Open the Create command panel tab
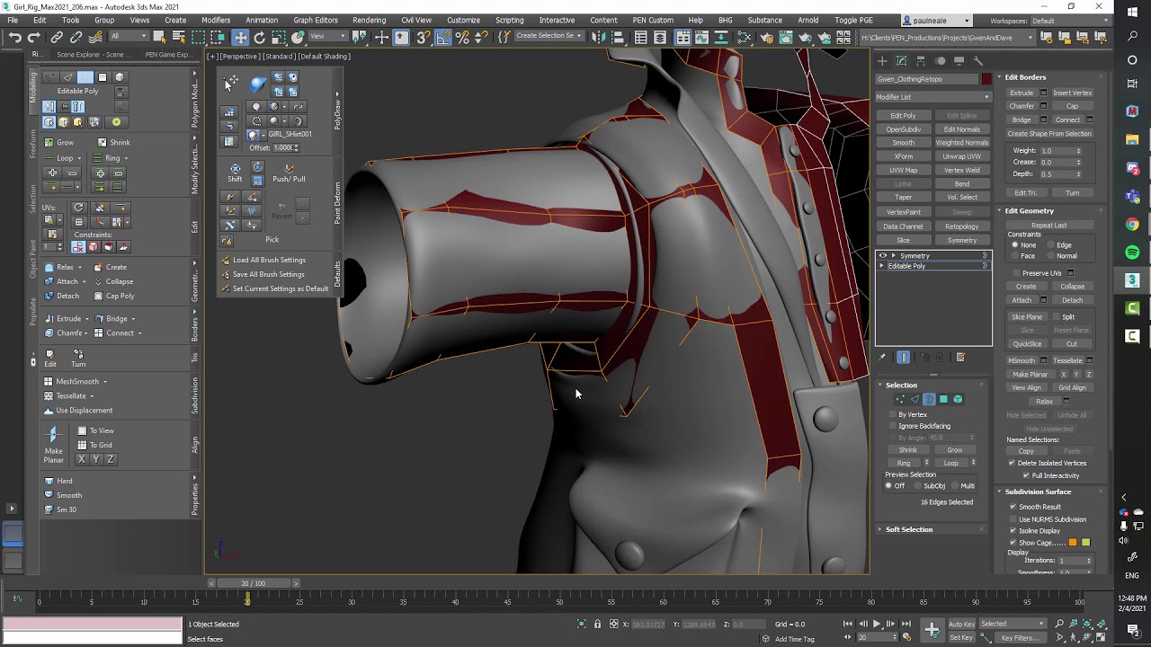This screenshot has height=647, width=1151. pos(882,61)
